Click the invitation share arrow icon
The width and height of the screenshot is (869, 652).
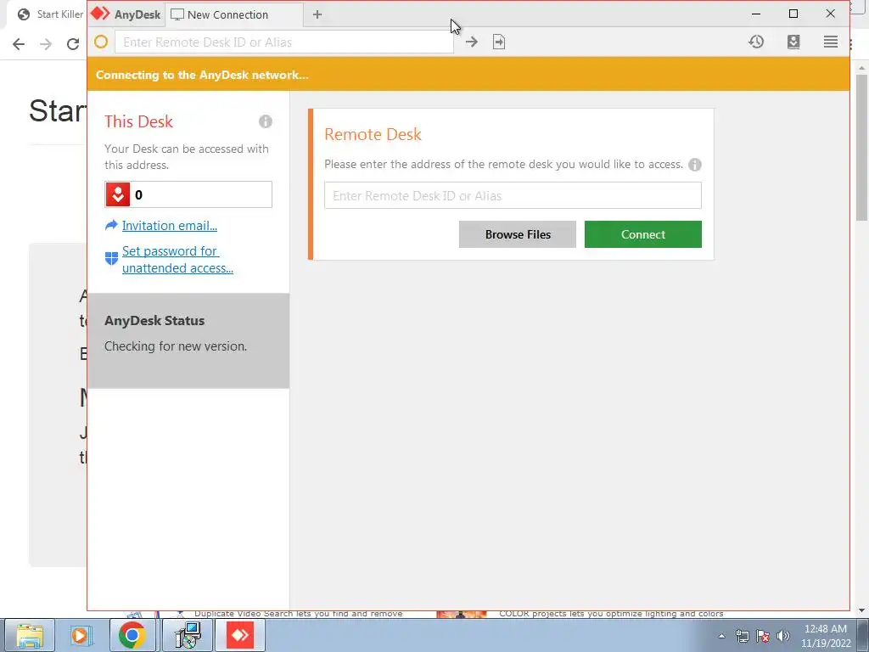111,225
